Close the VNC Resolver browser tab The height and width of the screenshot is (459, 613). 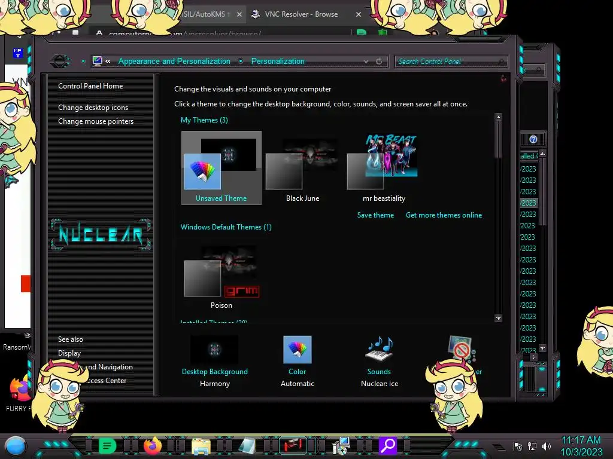(359, 14)
